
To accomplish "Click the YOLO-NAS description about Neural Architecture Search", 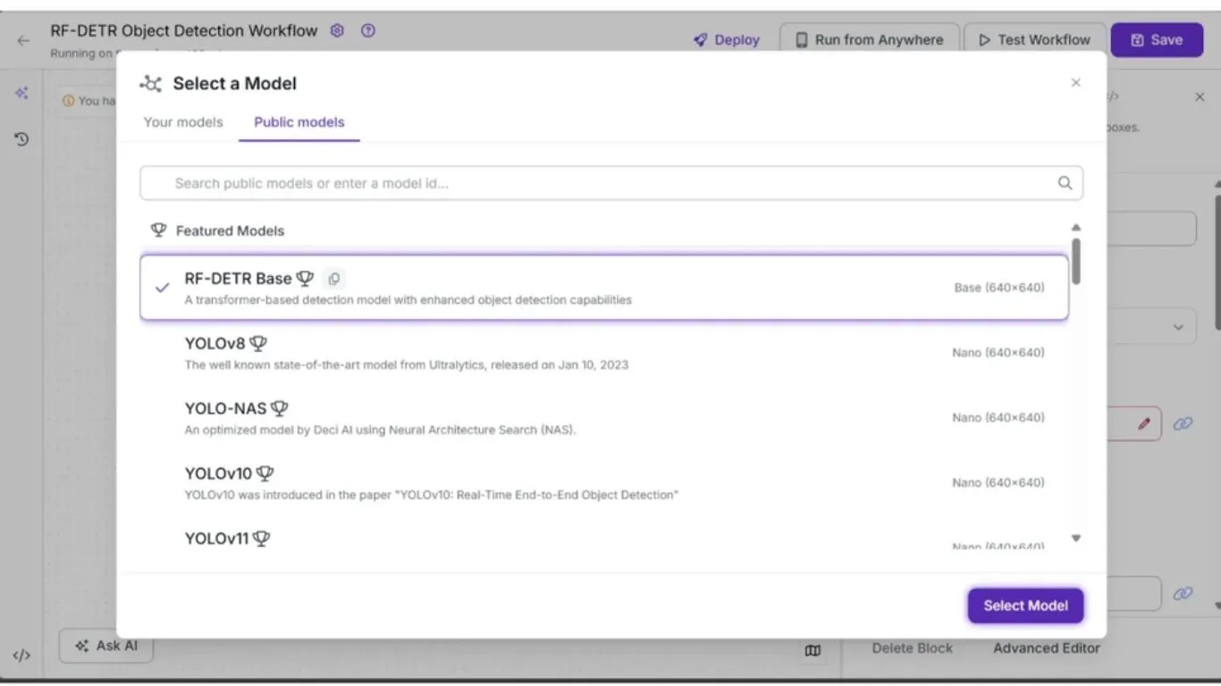I will [381, 430].
